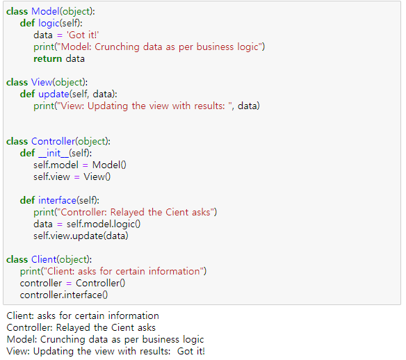Click the print "Model: Crunching data" code line
This screenshot has width=406, height=360.
(x=149, y=47)
